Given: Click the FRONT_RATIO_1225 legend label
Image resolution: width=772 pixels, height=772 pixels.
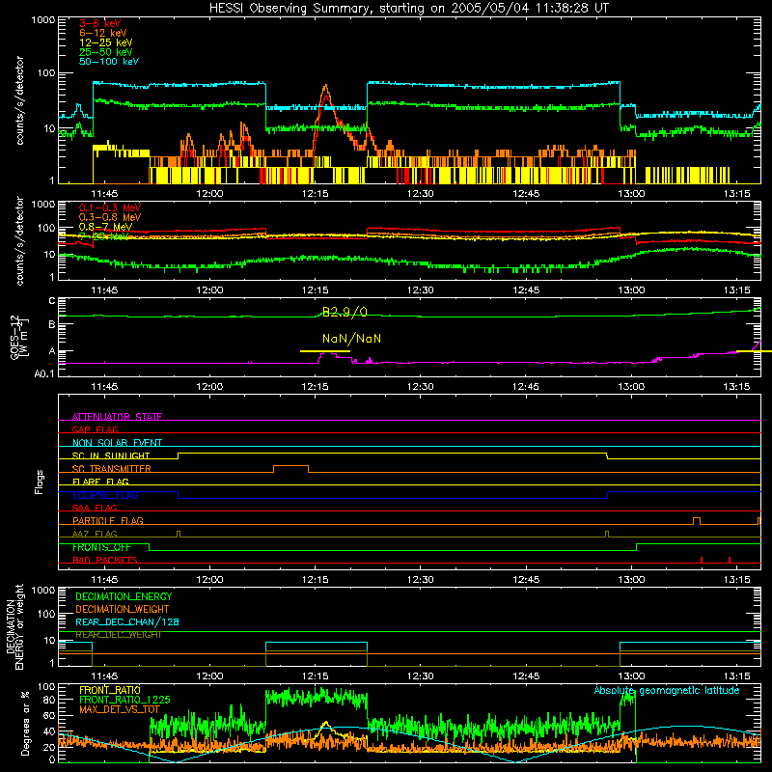Looking at the screenshot, I should point(124,700).
